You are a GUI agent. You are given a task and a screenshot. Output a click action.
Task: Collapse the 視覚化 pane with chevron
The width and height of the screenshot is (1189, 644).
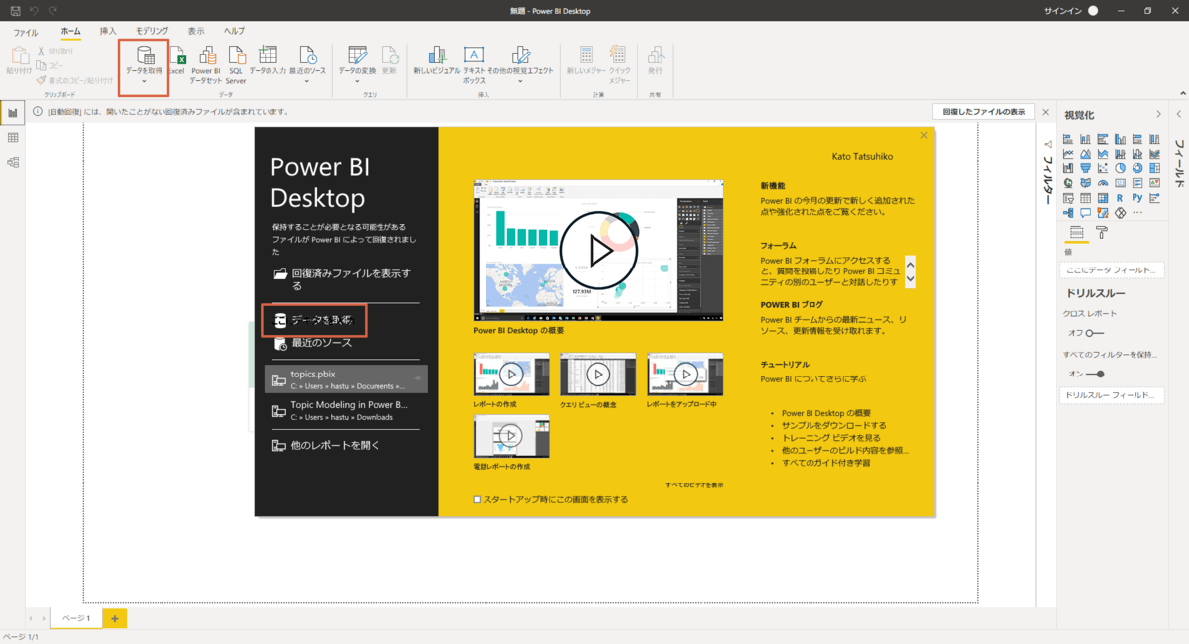[1158, 115]
